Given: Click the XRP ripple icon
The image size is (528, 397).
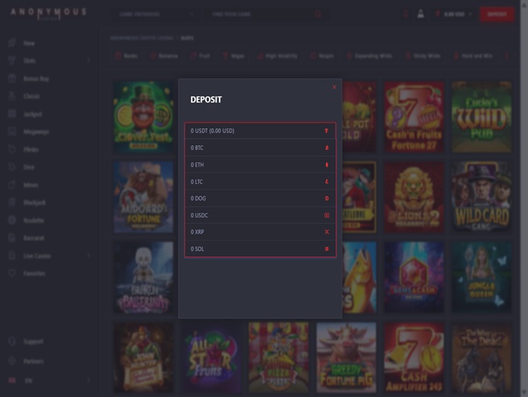Looking at the screenshot, I should tap(327, 232).
